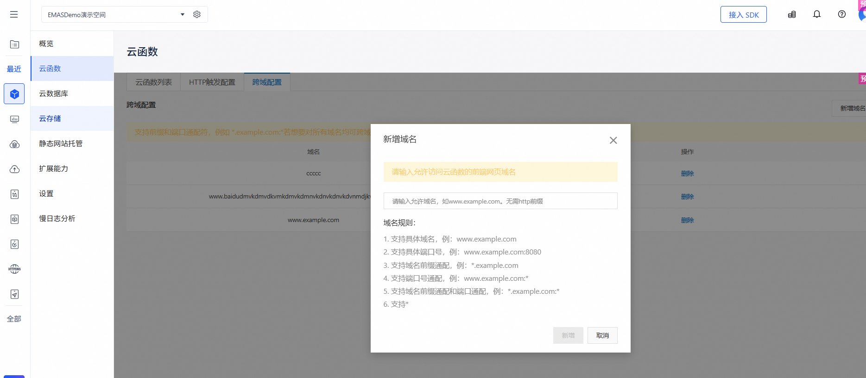Image resolution: width=866 pixels, height=378 pixels.
Task: Delete the www.baidudmvk… domain row
Action: (x=687, y=197)
